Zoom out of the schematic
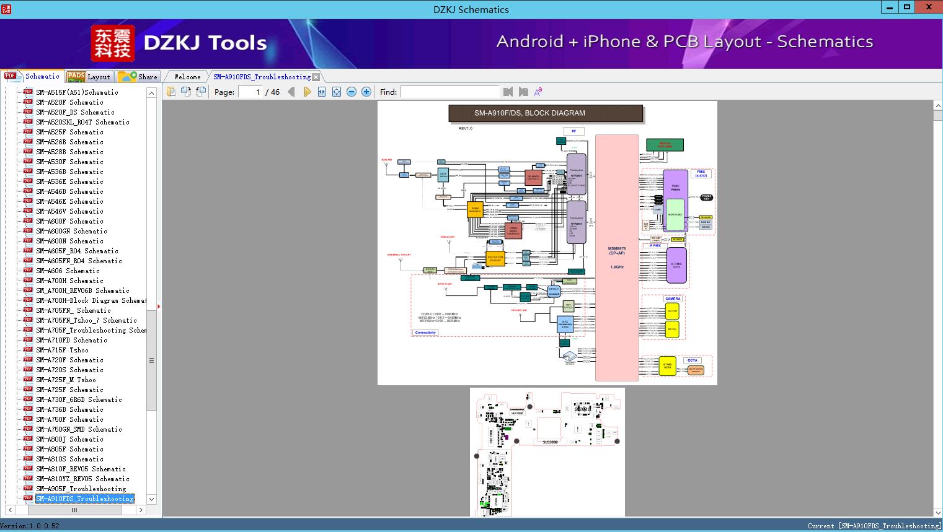The width and height of the screenshot is (943, 532). pos(352,92)
